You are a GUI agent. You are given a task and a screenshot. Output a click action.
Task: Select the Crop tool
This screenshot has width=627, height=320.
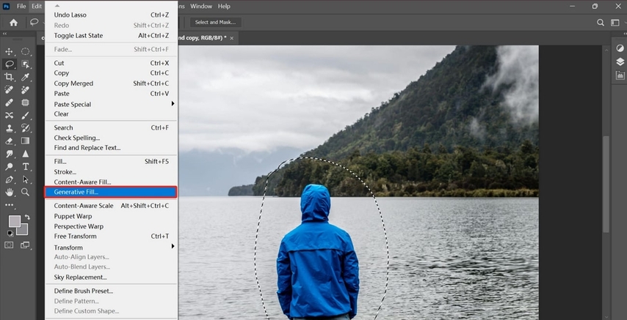click(x=10, y=77)
